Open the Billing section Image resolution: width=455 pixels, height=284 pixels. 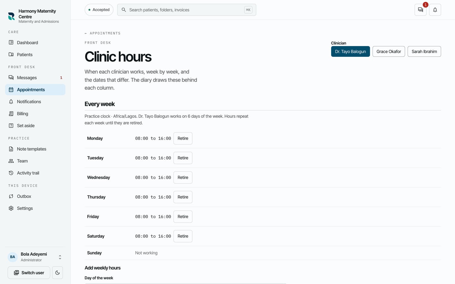pos(35,114)
